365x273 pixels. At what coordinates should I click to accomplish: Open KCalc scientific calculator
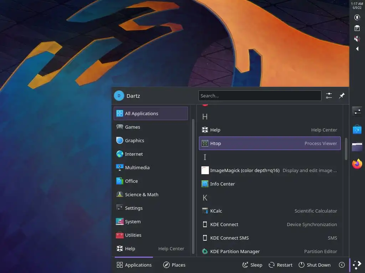point(269,211)
